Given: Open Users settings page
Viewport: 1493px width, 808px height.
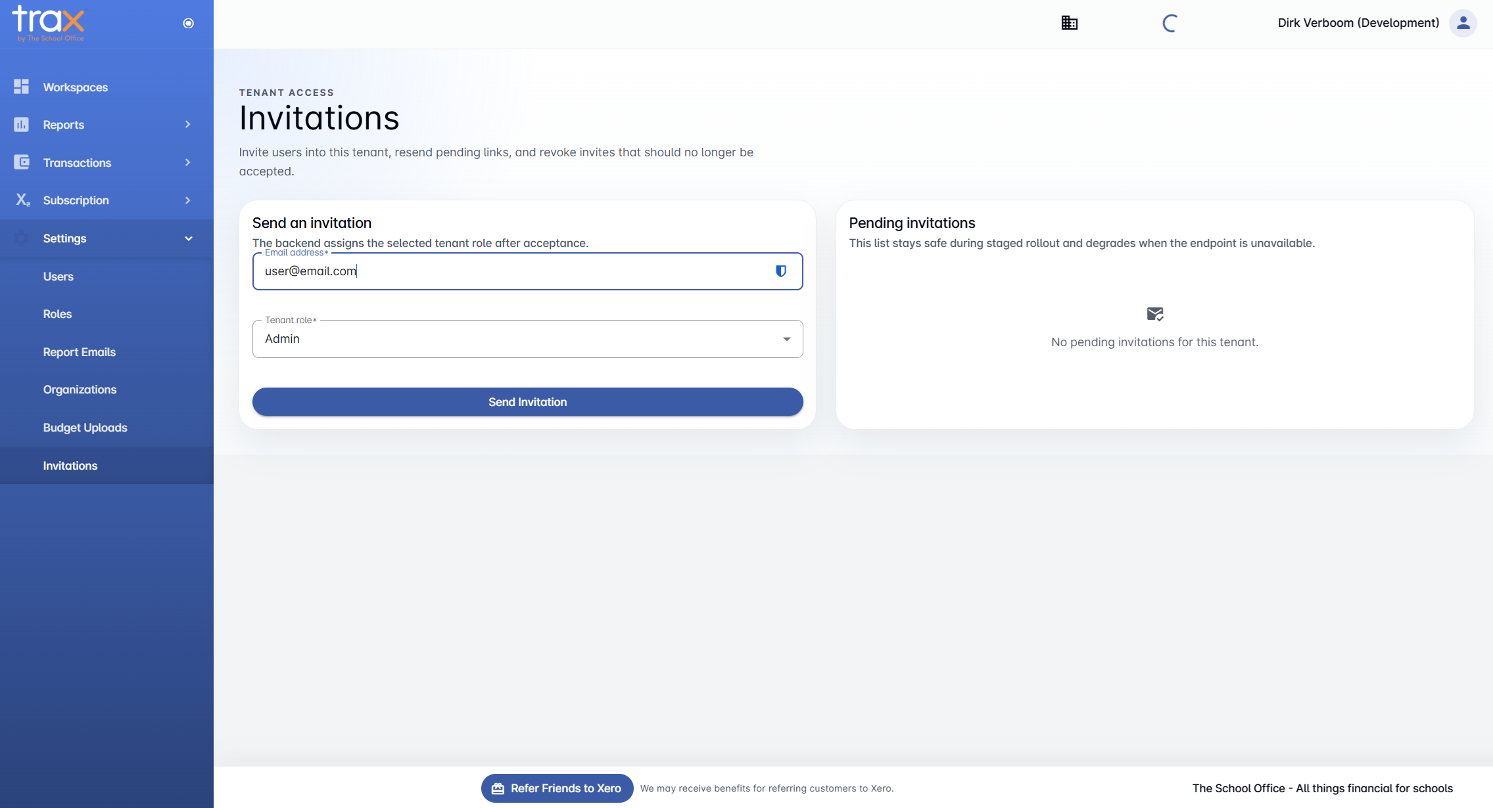Looking at the screenshot, I should [x=107, y=277].
